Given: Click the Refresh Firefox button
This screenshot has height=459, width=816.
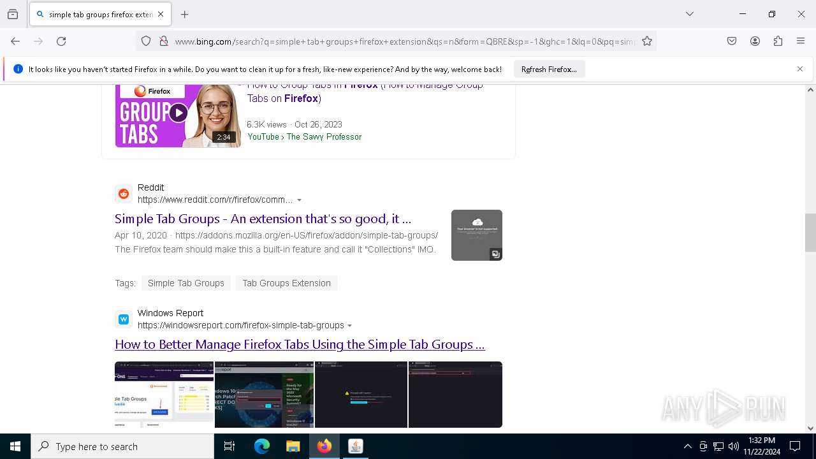Looking at the screenshot, I should click(549, 69).
